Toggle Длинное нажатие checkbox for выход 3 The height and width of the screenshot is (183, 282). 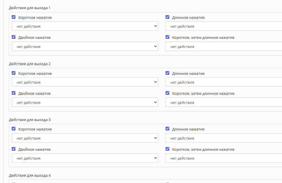click(x=167, y=129)
